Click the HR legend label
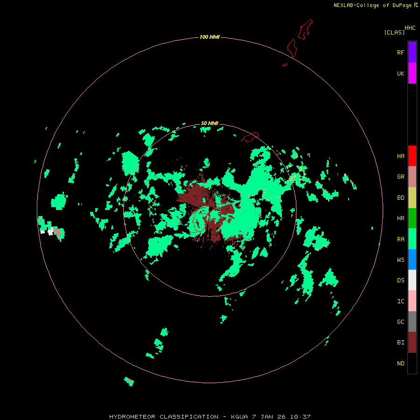The width and height of the screenshot is (420, 420). [400, 218]
